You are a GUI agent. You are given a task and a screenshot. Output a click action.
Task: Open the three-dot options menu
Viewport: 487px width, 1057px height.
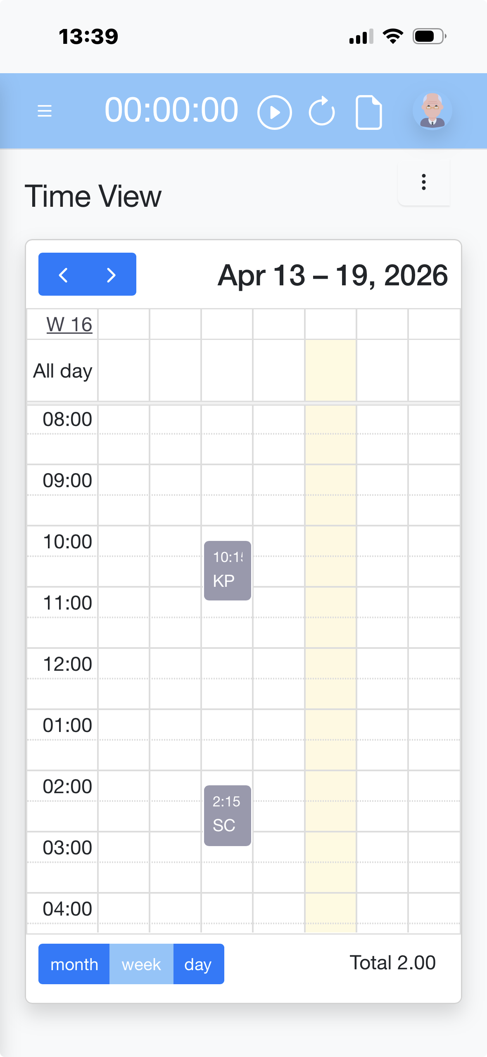(x=423, y=182)
